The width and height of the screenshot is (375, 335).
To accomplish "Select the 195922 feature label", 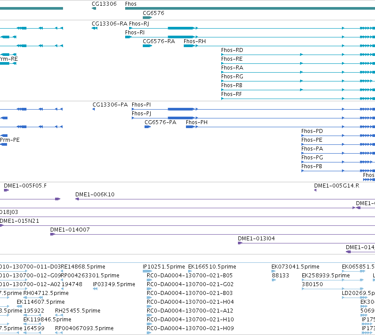I will coord(34,311).
